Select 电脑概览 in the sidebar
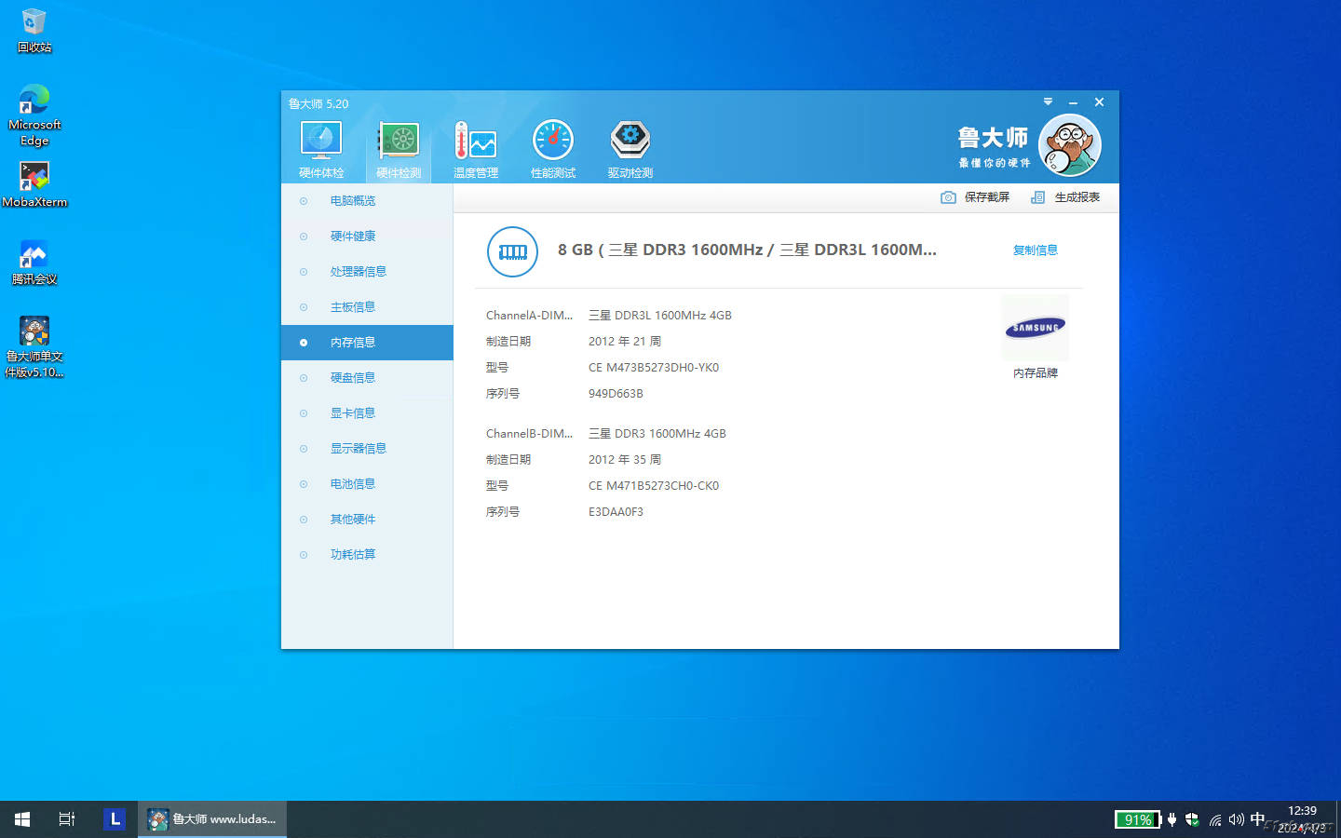Image resolution: width=1341 pixels, height=838 pixels. tap(353, 201)
